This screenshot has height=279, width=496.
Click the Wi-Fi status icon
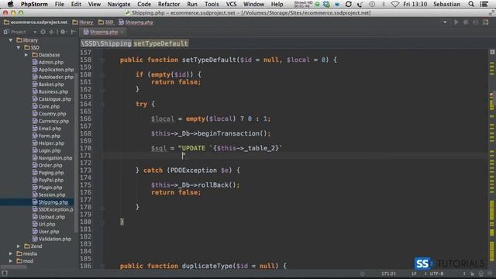click(395, 4)
